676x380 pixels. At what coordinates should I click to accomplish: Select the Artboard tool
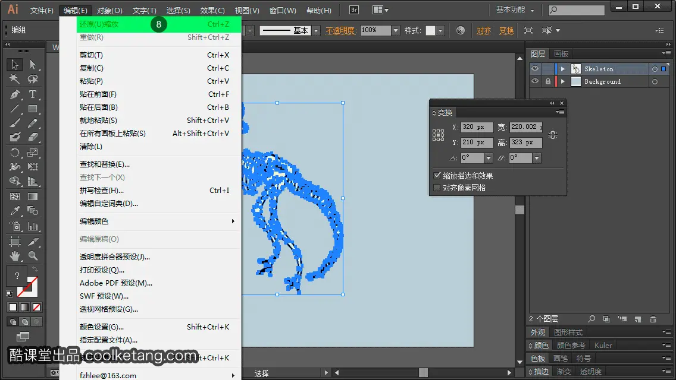tap(15, 242)
